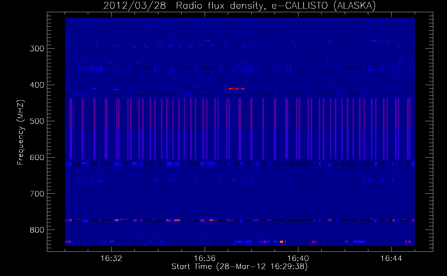Click the plot title mentioning e-CALLISTO (ALASKA)
Screen dimensions: 447x276
(240, 6)
